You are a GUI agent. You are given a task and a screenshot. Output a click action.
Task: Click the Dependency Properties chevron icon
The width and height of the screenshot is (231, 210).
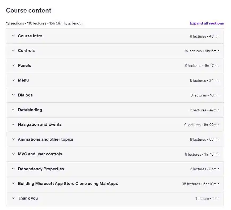point(13,169)
